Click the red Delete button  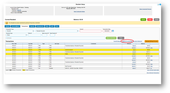(150, 20)
